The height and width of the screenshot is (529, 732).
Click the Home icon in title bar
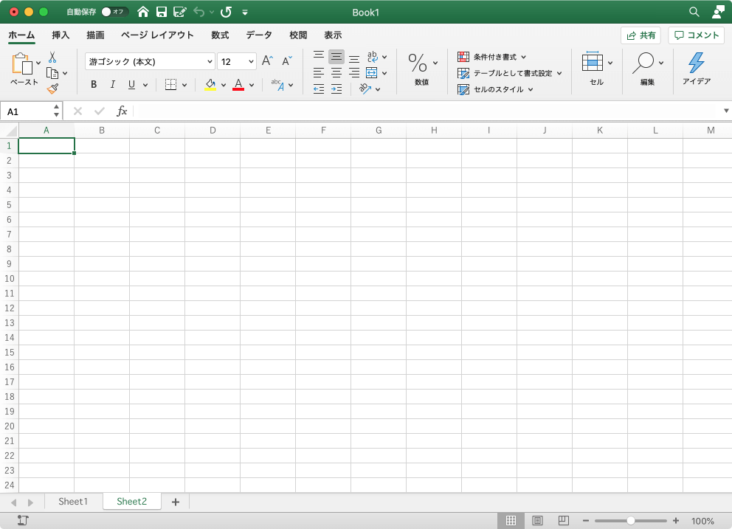point(143,12)
